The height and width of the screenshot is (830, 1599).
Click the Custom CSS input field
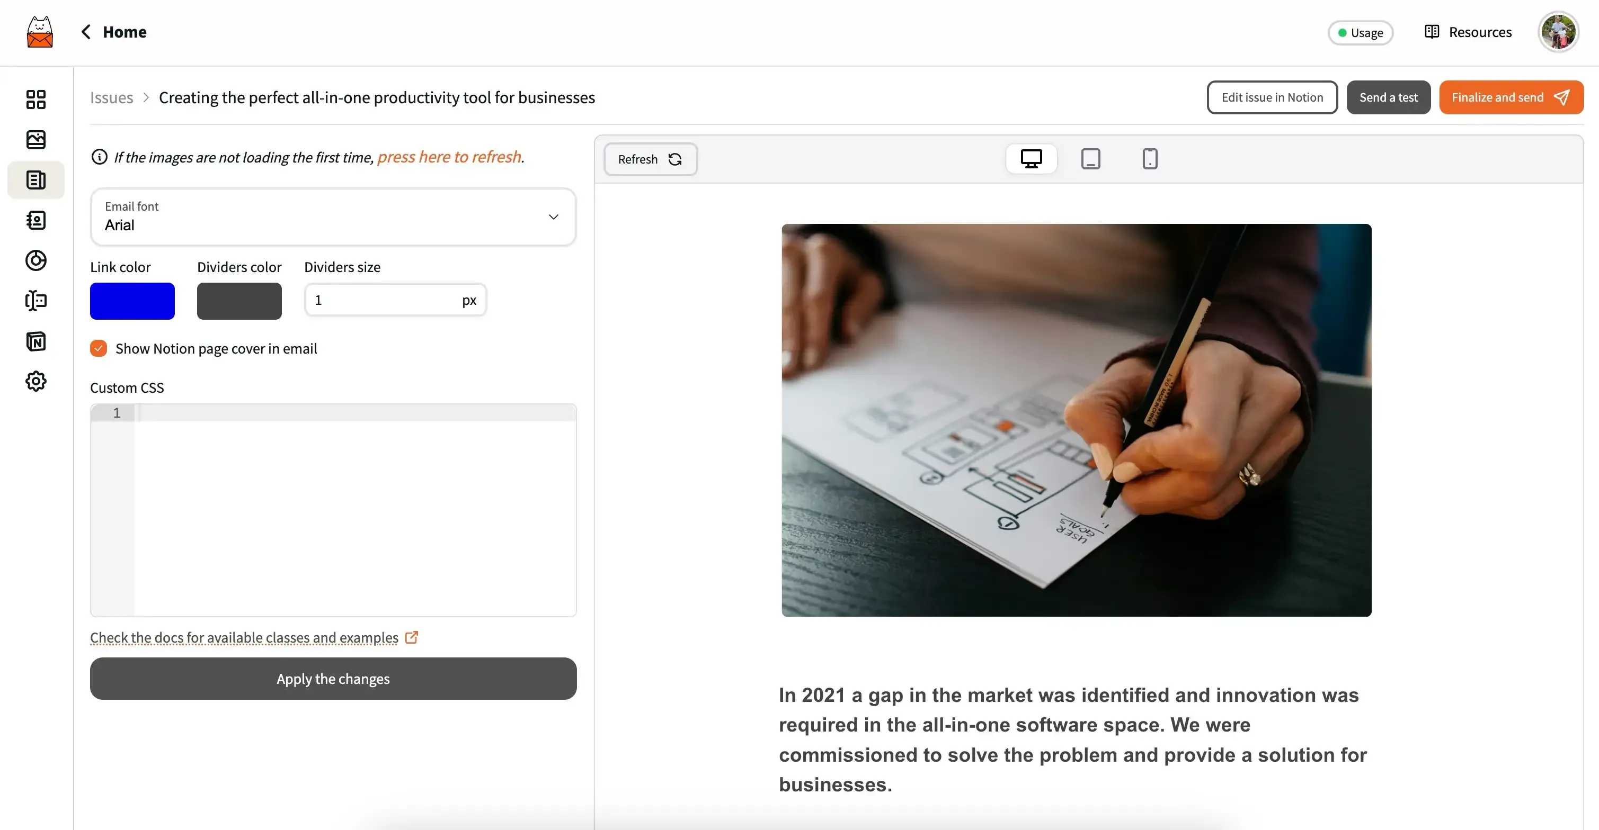333,510
